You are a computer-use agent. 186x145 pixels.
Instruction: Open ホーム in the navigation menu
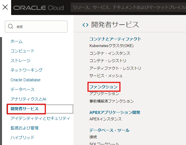click(x=17, y=41)
